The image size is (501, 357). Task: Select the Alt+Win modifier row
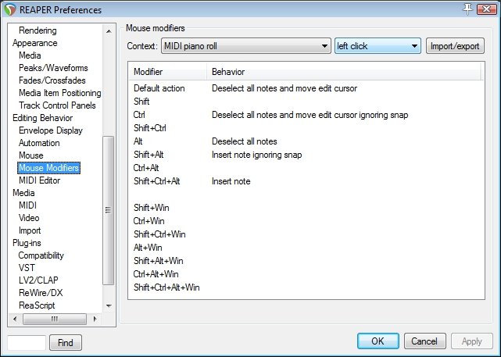click(306, 248)
